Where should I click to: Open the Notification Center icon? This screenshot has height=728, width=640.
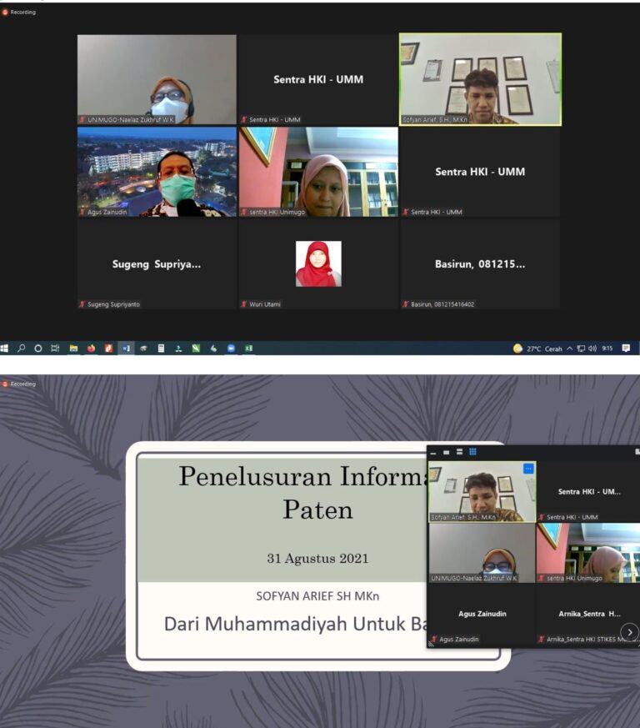[x=626, y=349]
